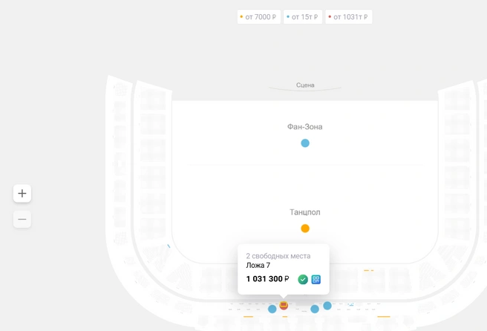Select the blue dot in Фан-Зона
This screenshot has height=331, width=487.
(305, 143)
